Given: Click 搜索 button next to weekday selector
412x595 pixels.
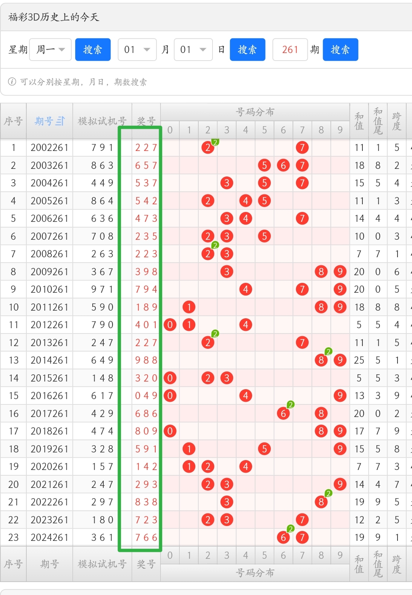Looking at the screenshot, I should click(93, 50).
